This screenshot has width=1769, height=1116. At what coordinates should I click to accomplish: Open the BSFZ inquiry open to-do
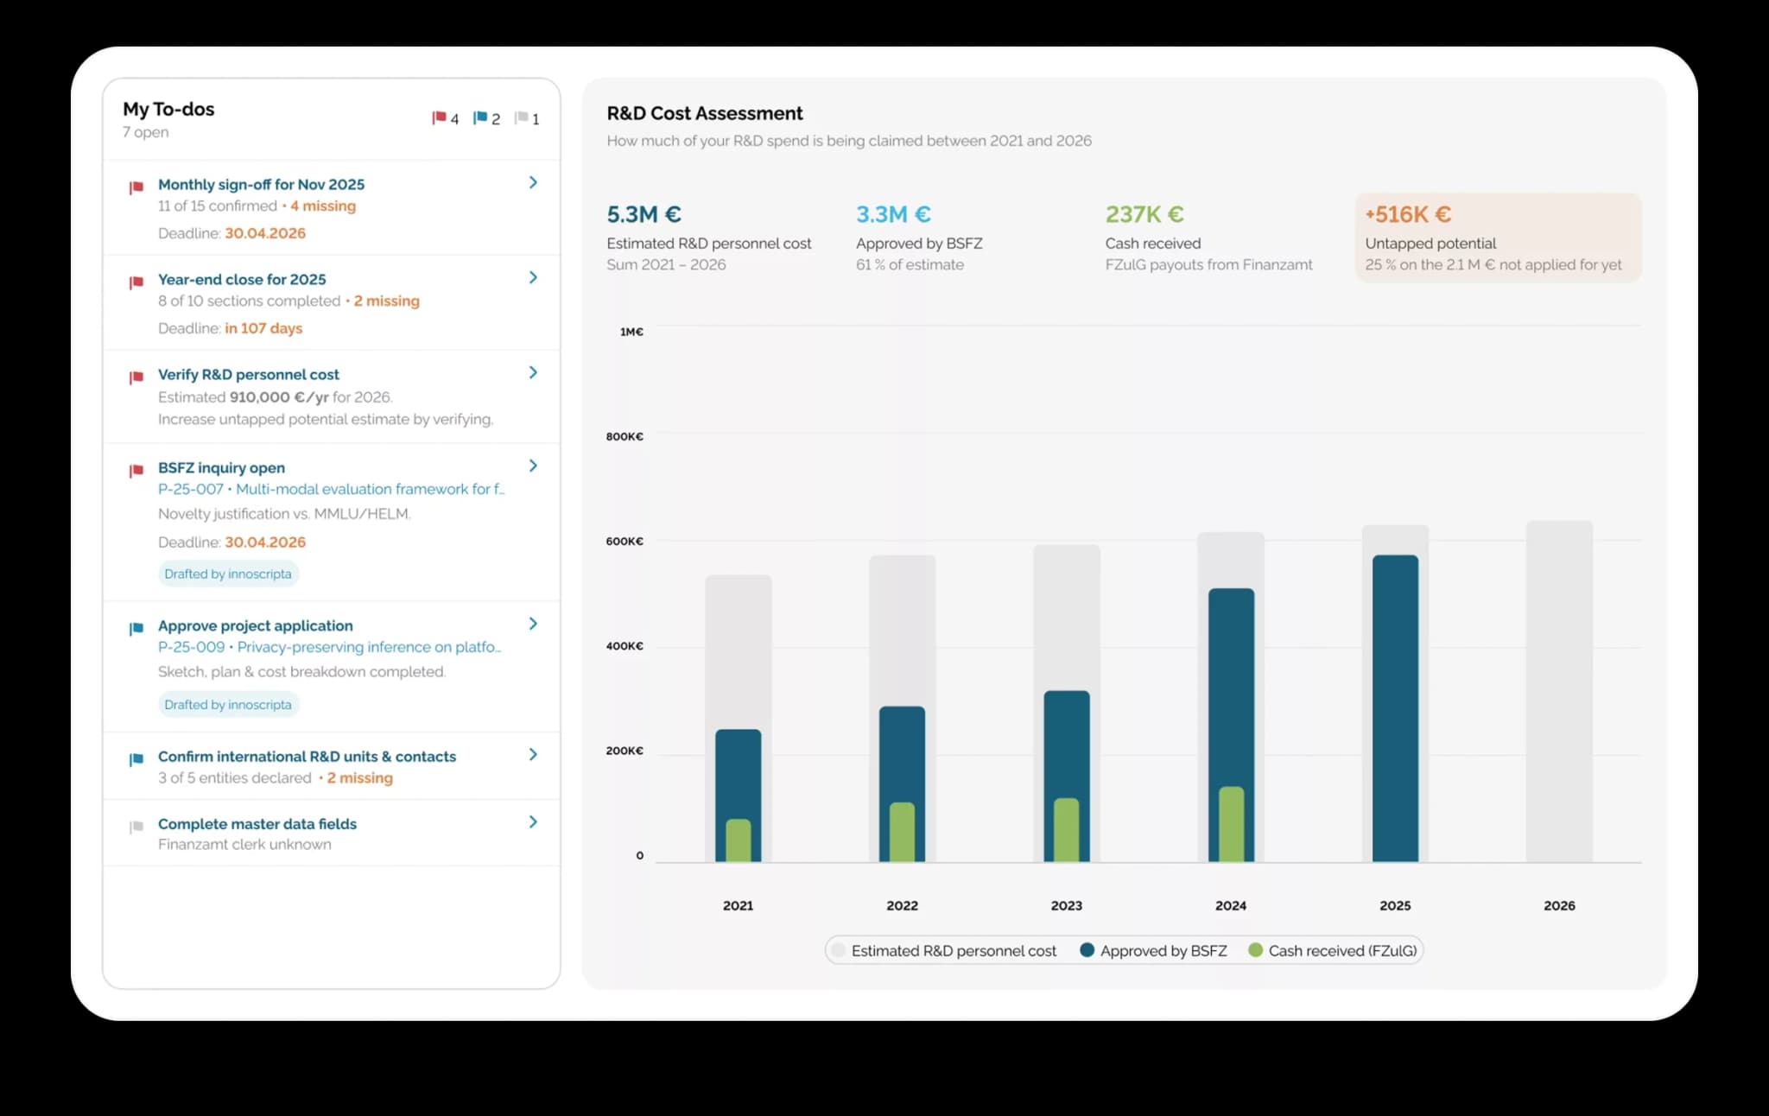click(332, 523)
